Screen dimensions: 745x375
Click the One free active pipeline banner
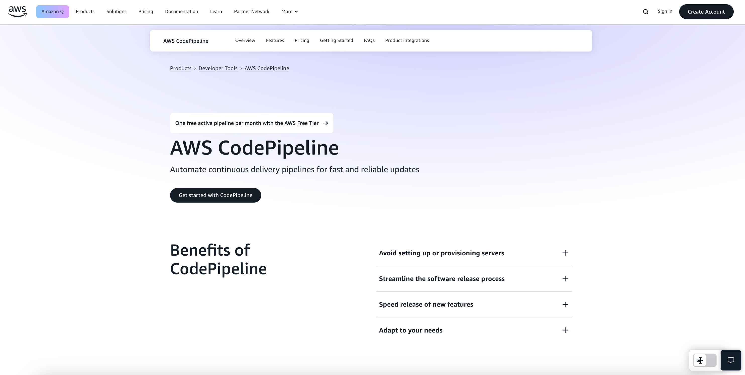pos(251,123)
